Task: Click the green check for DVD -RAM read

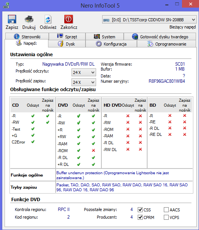Action: [79, 143]
